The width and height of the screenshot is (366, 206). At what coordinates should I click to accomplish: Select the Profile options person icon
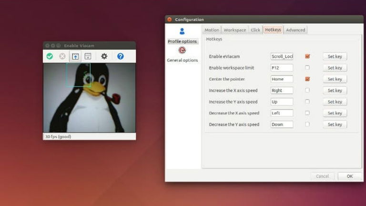coord(182,31)
